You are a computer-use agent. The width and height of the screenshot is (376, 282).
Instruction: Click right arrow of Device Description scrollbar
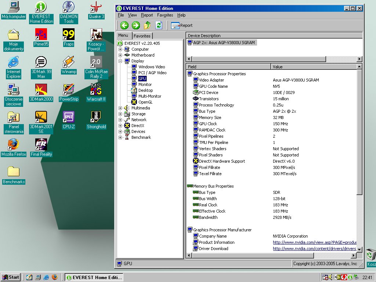pos(359,59)
